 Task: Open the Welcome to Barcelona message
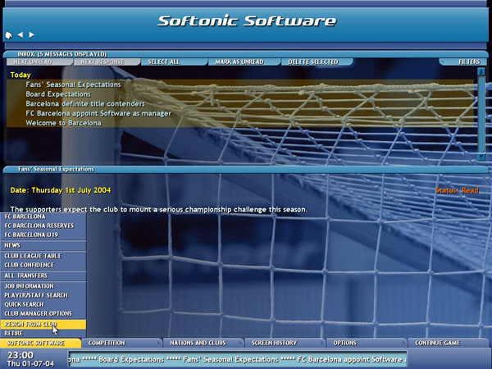pos(240,123)
